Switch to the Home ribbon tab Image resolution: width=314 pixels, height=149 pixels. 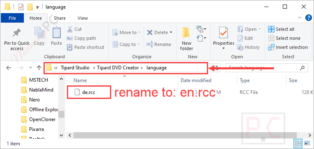tap(36, 18)
